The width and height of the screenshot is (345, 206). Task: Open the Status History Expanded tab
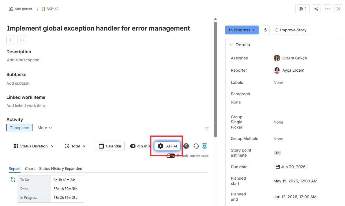tap(61, 169)
